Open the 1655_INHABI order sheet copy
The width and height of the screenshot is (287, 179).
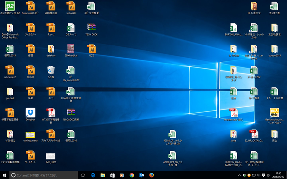(x=254, y=155)
